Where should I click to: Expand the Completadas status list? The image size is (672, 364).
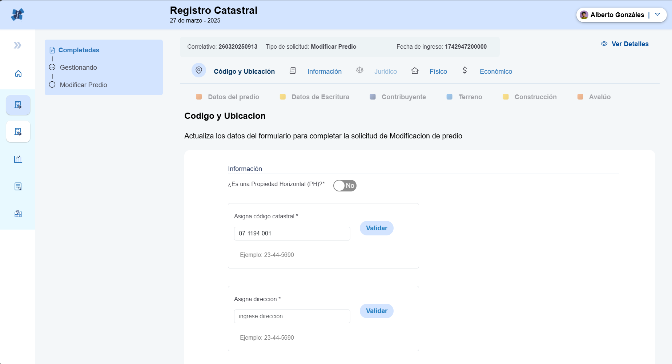coord(79,50)
